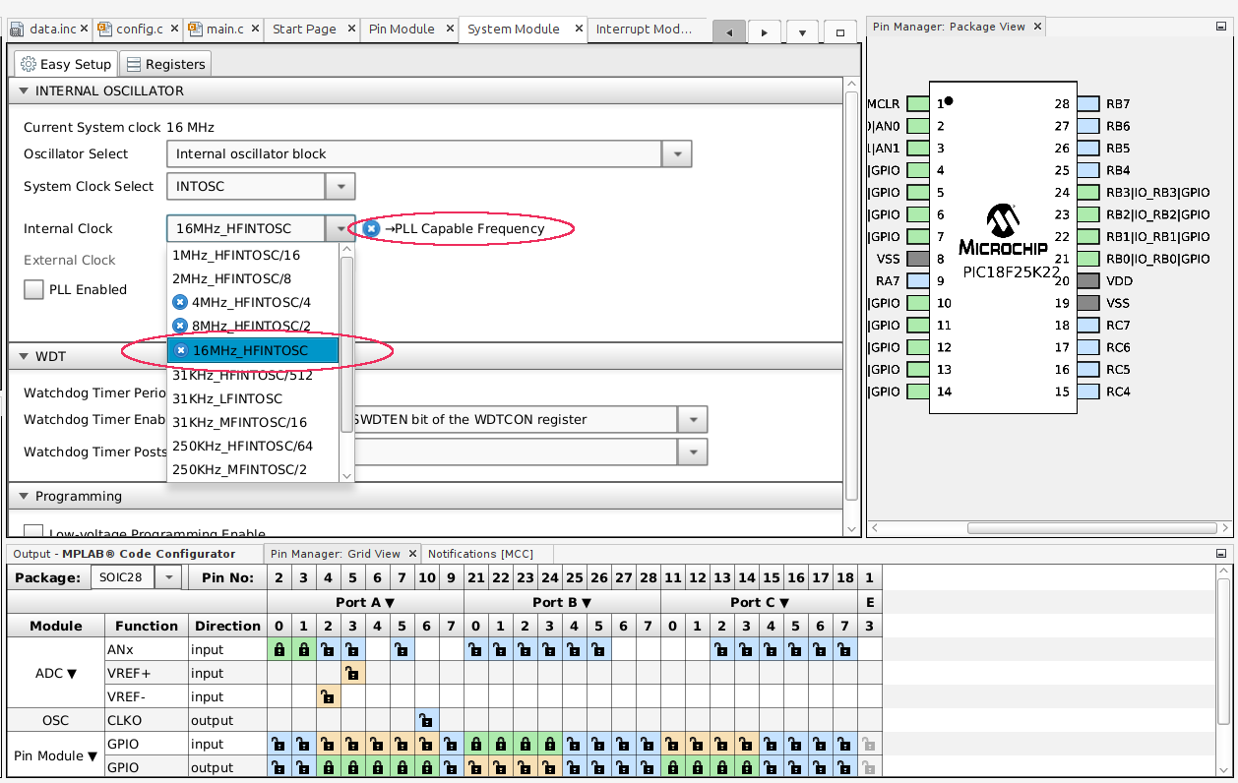Close the System Module tab
This screenshot has height=783, width=1238.
[579, 30]
